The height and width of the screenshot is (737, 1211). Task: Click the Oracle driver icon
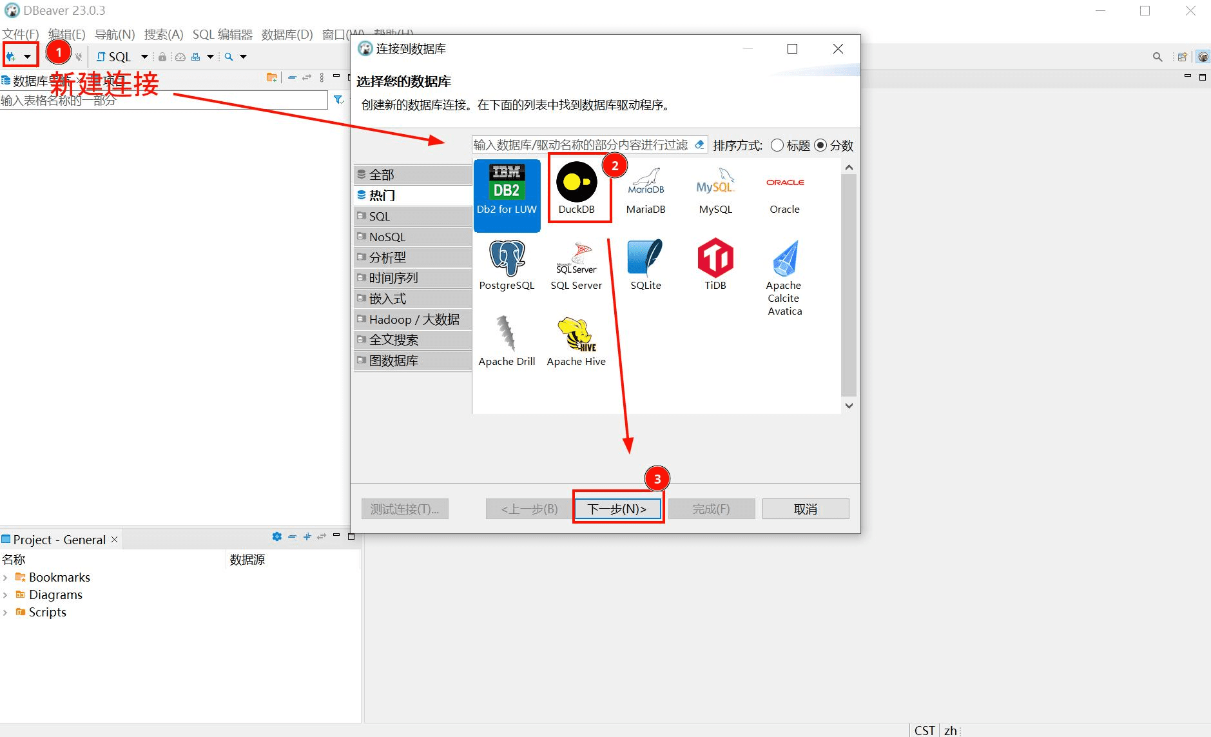click(x=785, y=182)
